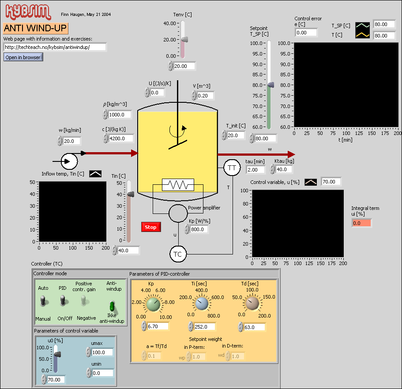Click the heater resistor element in tank

tap(178, 185)
